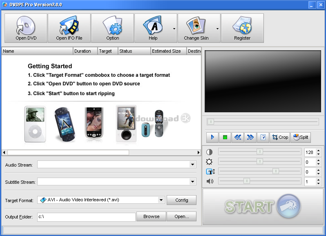
Task: Stop preview with green square button
Action: pos(225,137)
